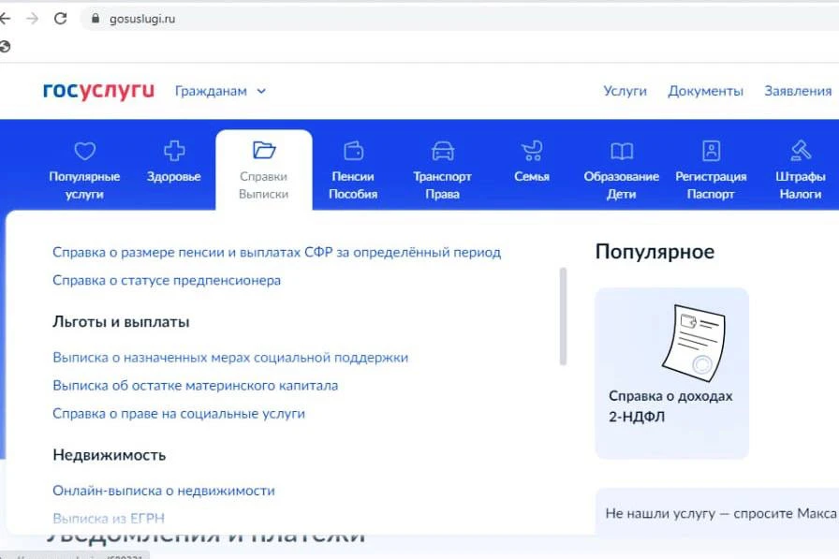Click the stroller icon for Семья

[x=532, y=151]
